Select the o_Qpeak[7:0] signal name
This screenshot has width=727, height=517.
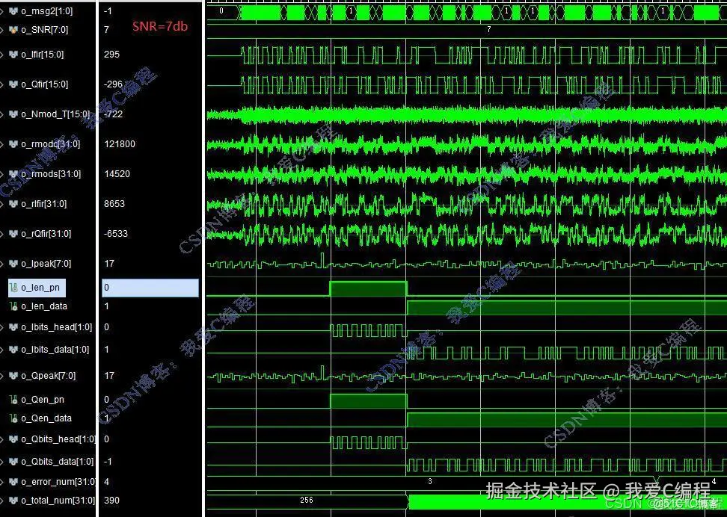pyautogui.click(x=48, y=376)
